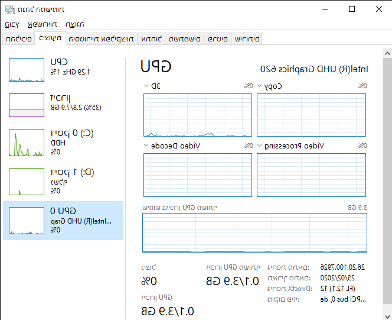
Task: Click the scrollbar down arrow
Action: coord(387,316)
